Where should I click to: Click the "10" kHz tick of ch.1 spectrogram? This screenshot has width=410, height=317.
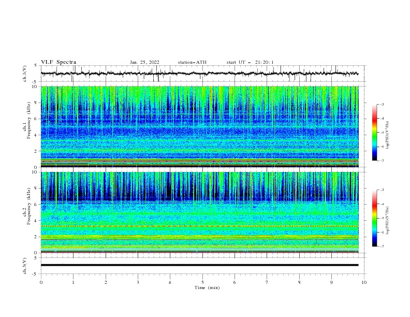tap(35, 87)
